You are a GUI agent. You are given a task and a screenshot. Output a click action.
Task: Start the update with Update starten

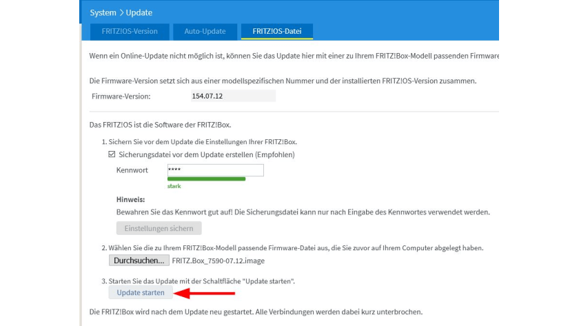pos(141,293)
